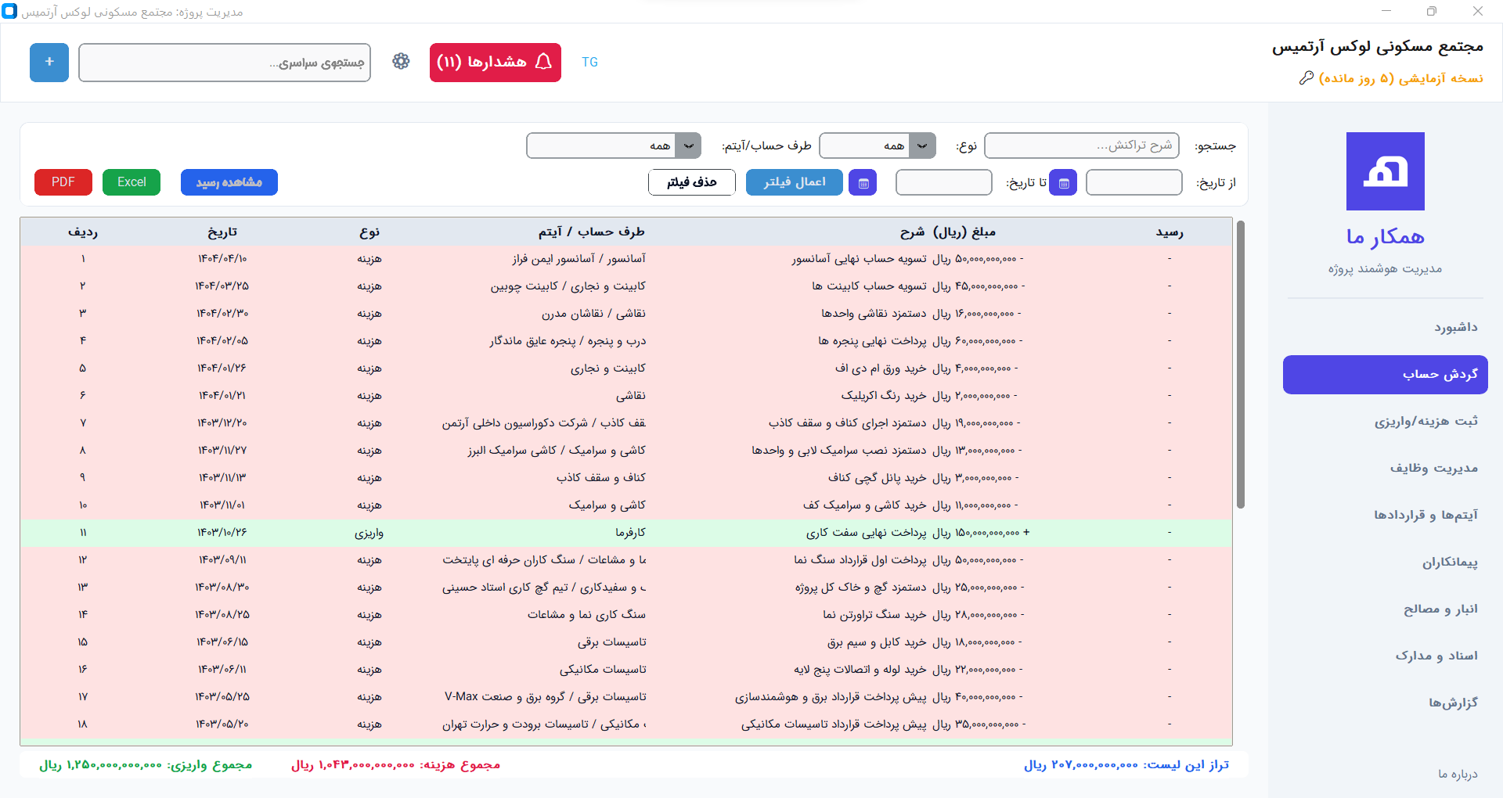Open the طرف حساب/آیتم dropdown
Image resolution: width=1503 pixels, height=798 pixels.
coord(614,146)
